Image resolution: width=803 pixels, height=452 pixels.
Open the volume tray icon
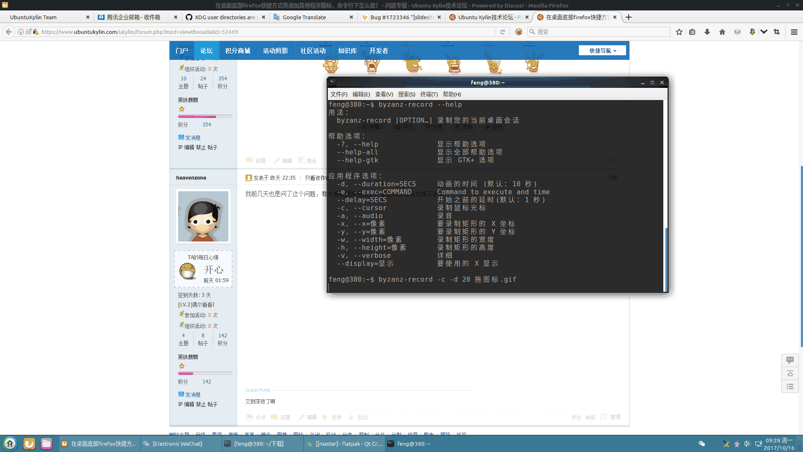pos(747,444)
